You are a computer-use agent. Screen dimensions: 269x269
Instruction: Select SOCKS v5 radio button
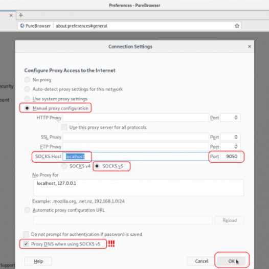97,166
